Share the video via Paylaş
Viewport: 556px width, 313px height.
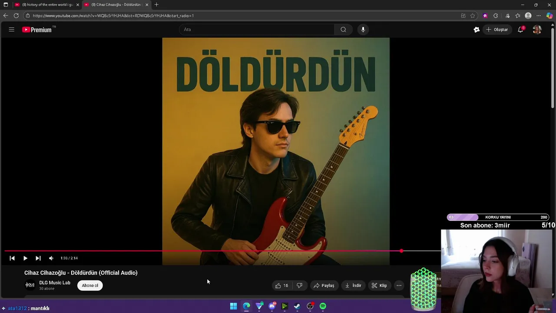(x=324, y=286)
